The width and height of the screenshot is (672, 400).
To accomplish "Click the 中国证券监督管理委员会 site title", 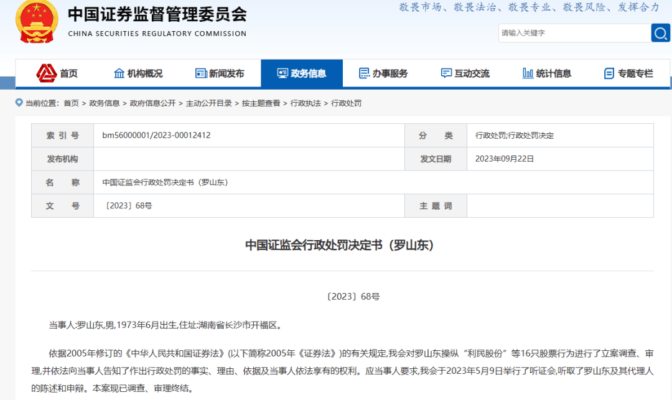I will click(157, 15).
